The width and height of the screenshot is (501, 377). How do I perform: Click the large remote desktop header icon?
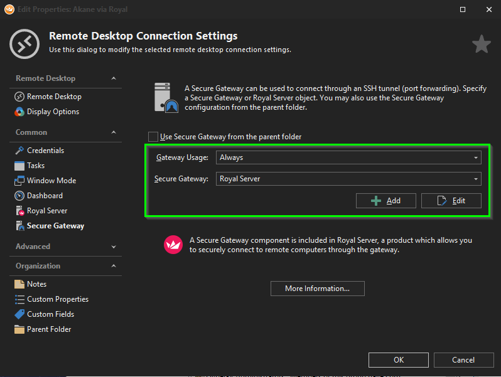tap(24, 44)
